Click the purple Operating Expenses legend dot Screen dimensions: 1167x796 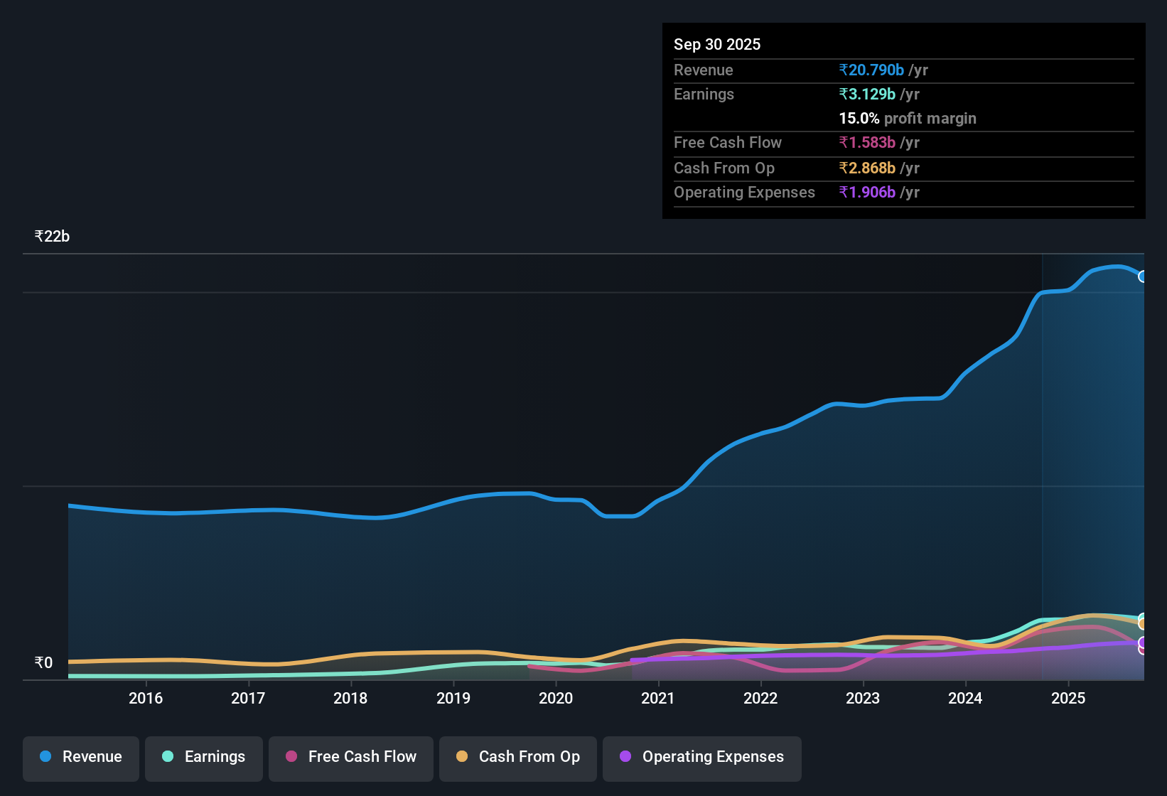point(625,757)
